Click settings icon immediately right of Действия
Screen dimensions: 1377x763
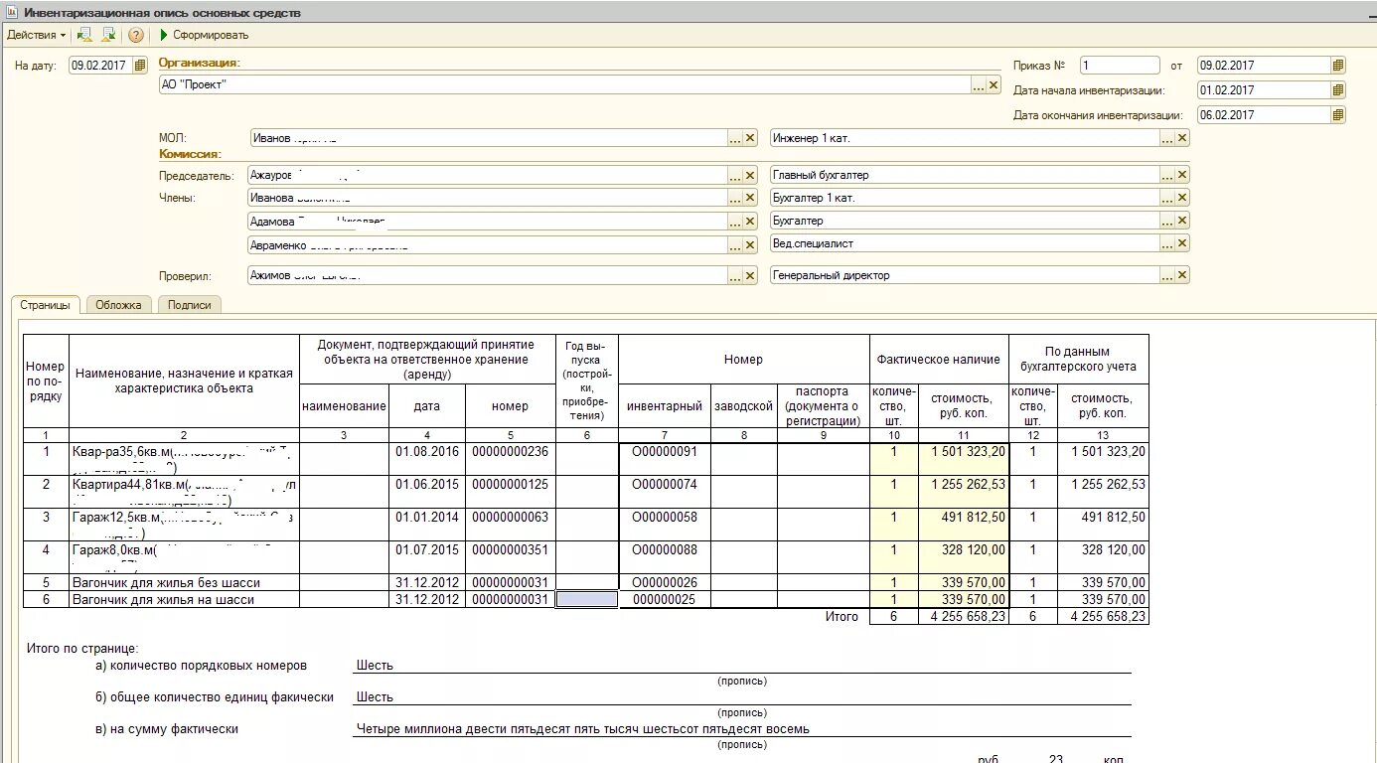(84, 35)
